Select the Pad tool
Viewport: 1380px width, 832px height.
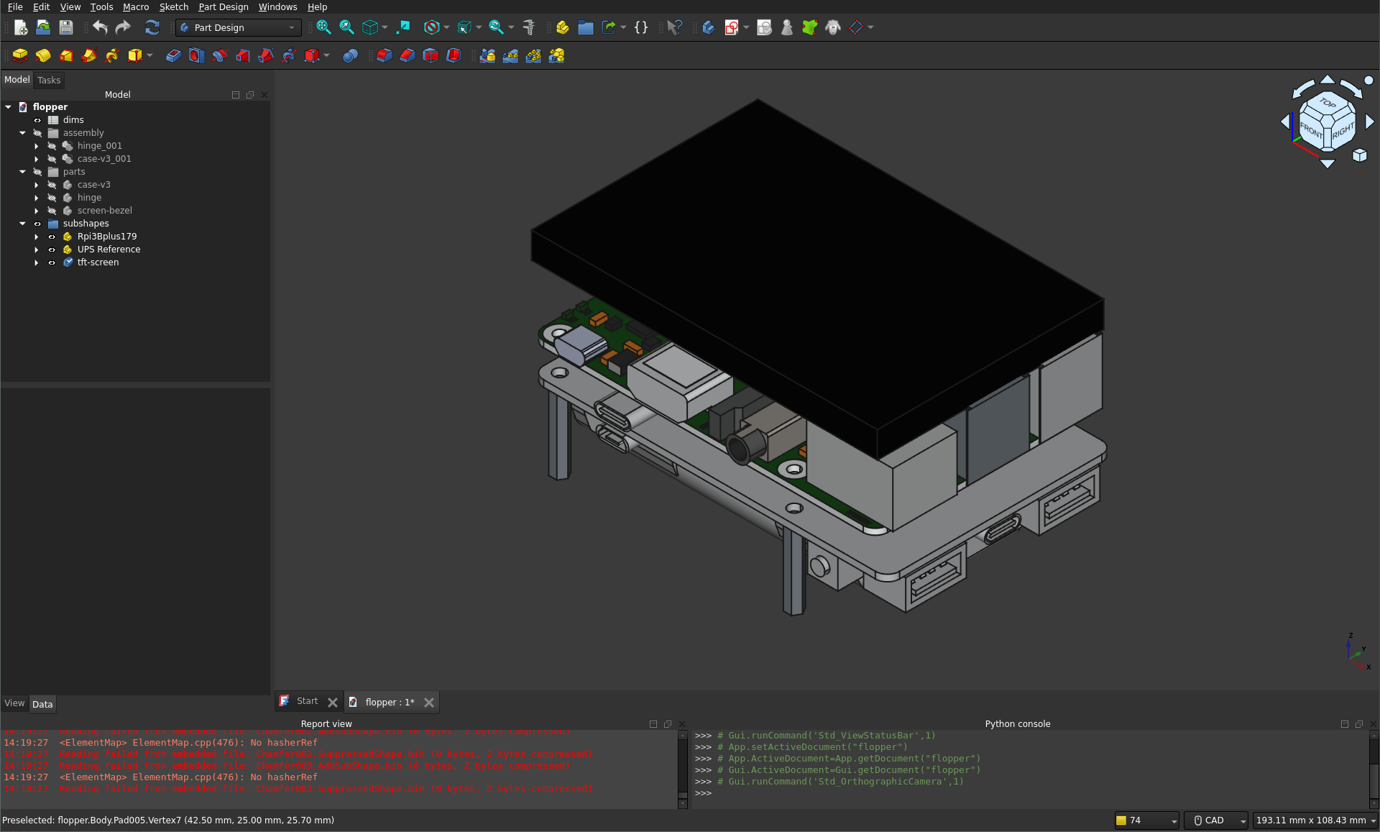click(20, 55)
